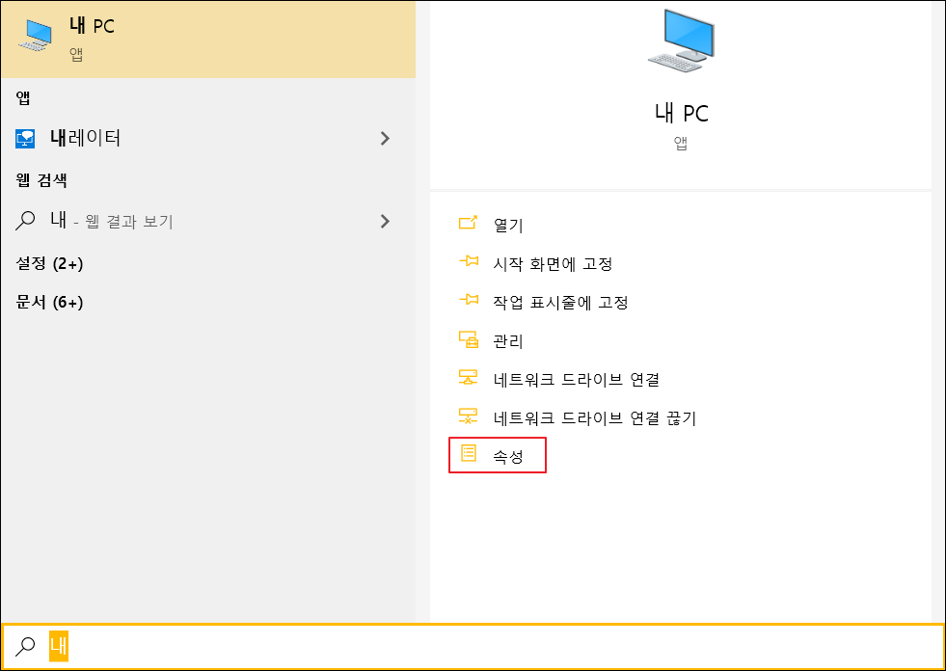Open '내 - 웹 결과 보기' web search

coord(208,221)
